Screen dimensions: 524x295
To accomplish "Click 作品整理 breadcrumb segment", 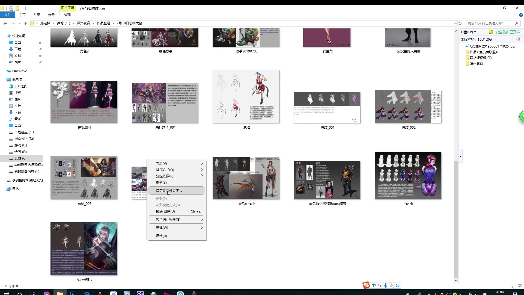I will point(103,23).
